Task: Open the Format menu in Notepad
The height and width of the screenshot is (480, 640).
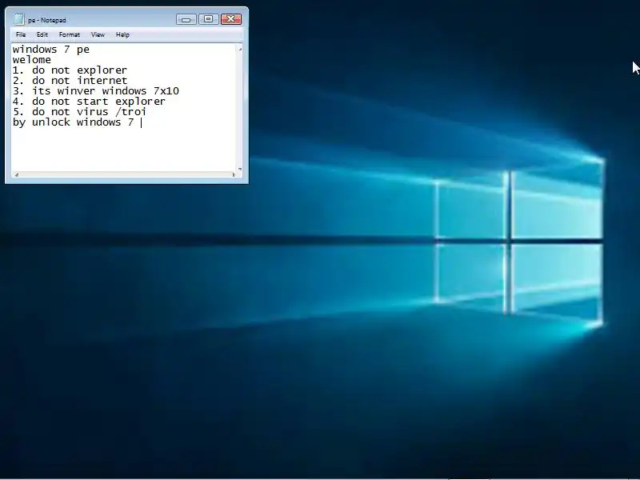Action: click(70, 34)
